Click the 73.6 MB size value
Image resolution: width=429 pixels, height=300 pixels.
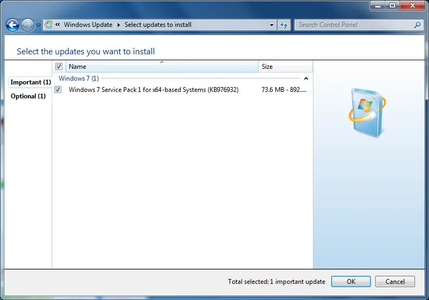click(284, 90)
